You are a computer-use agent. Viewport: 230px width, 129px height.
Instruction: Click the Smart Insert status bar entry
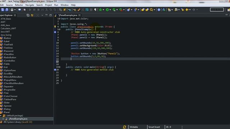click(154, 127)
